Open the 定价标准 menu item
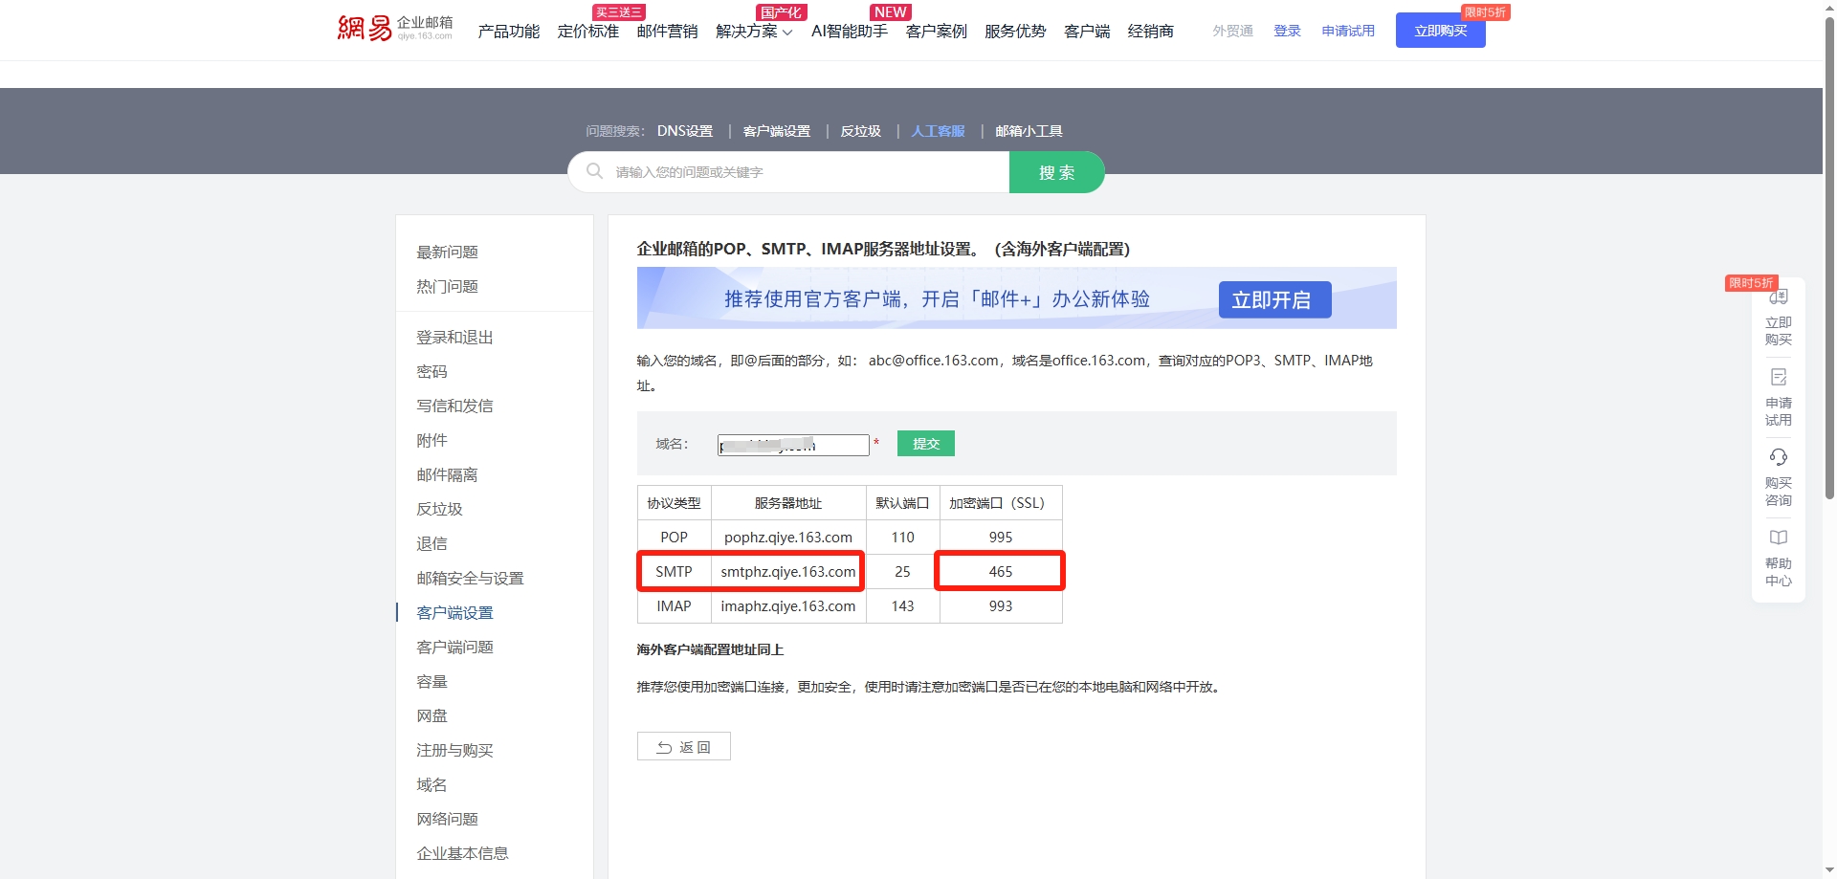The image size is (1837, 879). coord(588,32)
